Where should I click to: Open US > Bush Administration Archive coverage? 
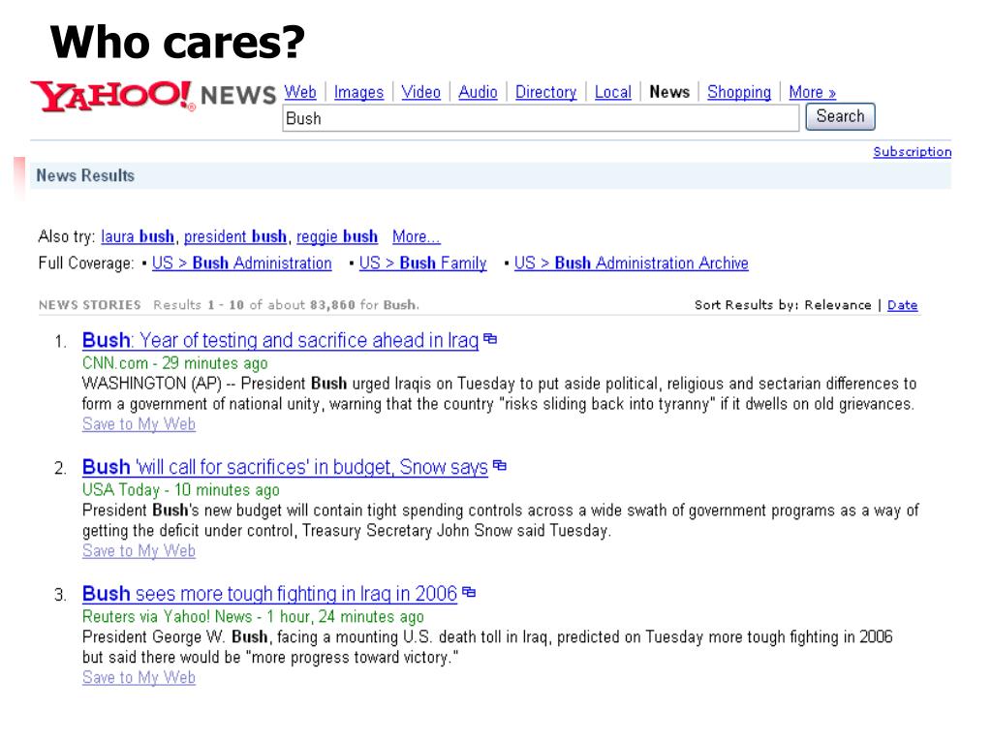(632, 263)
